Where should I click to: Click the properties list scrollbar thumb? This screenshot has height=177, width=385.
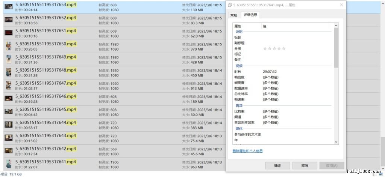click(x=336, y=48)
